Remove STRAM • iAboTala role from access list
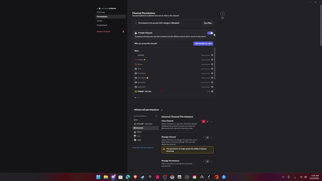Image resolution: width=322 pixels, height=181 pixels. pos(212,92)
